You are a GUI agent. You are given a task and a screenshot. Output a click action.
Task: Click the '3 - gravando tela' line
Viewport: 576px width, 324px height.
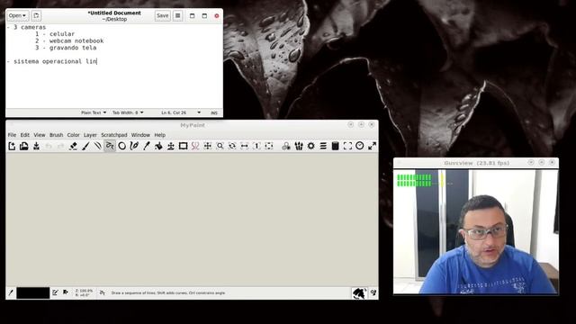coord(66,48)
